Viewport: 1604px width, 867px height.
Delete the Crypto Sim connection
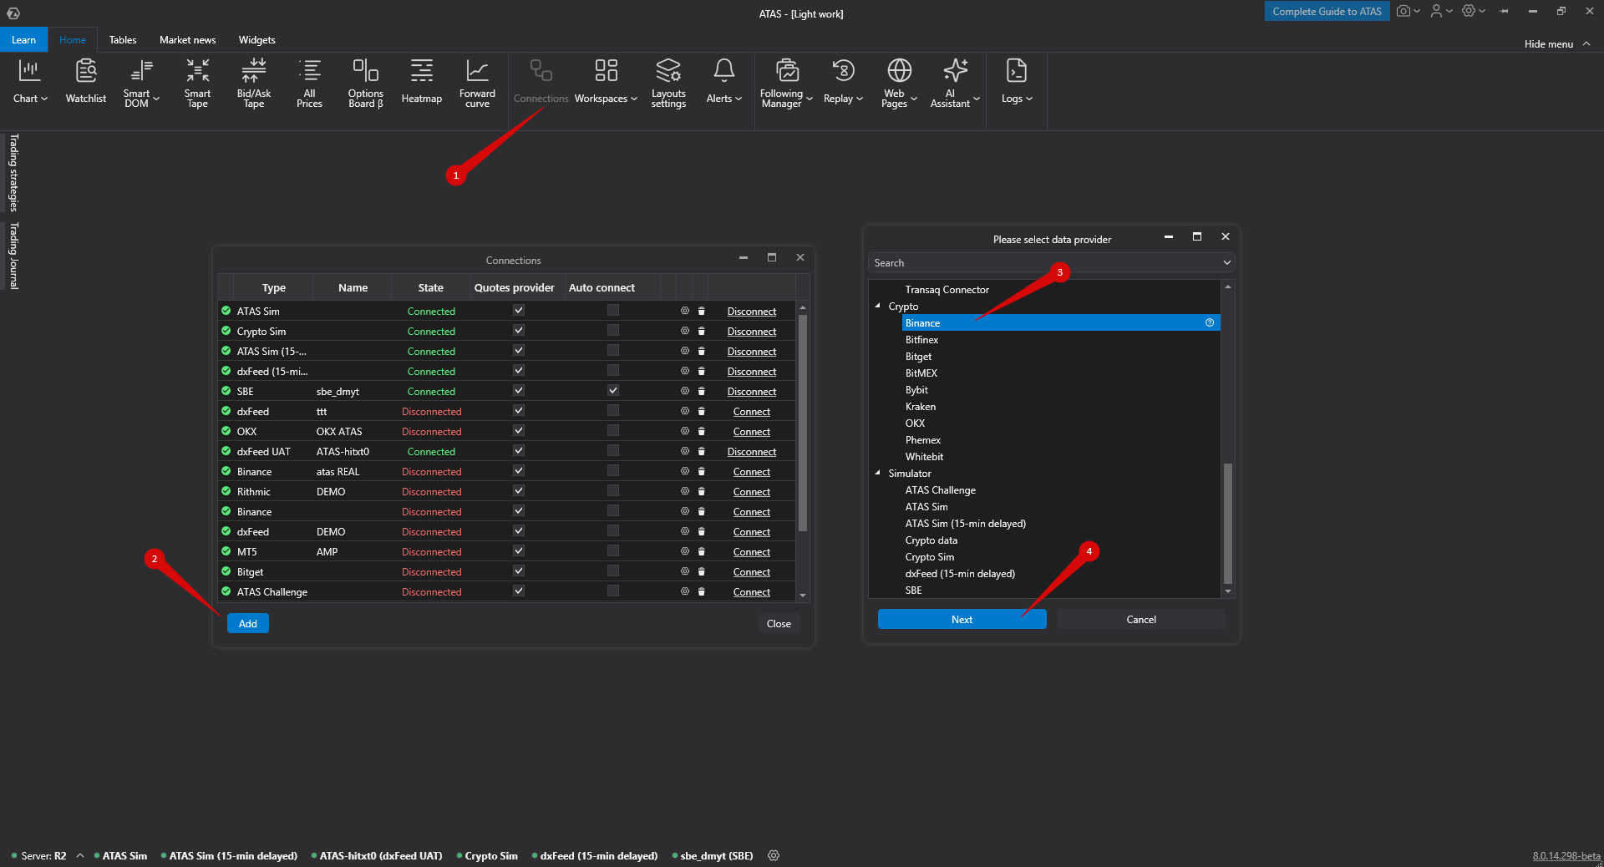coord(702,331)
